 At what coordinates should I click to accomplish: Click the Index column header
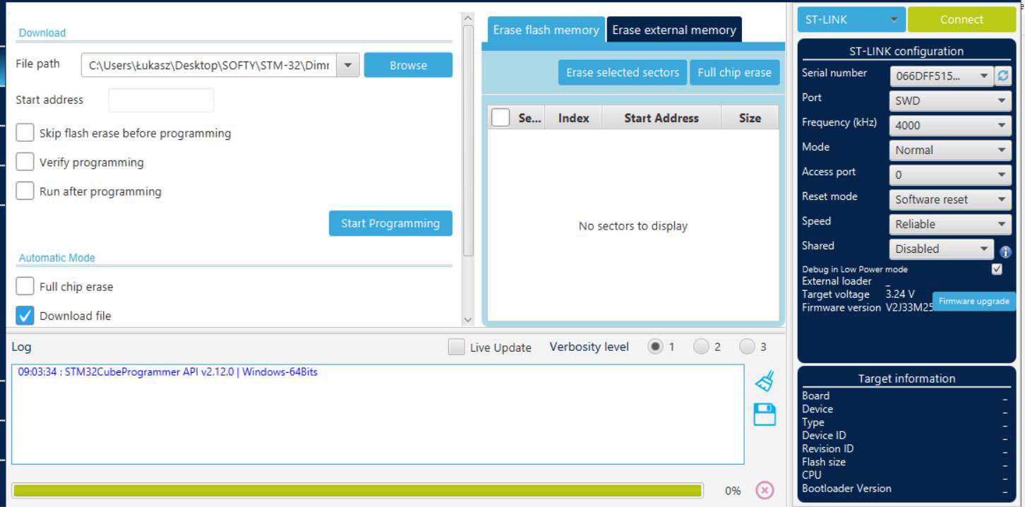573,118
